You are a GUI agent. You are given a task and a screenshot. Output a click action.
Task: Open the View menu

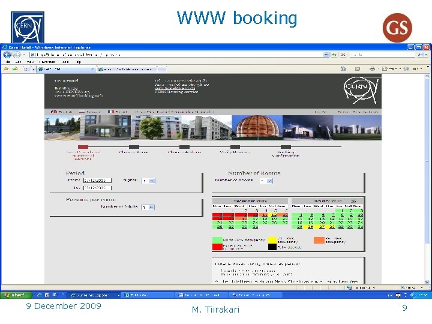coord(31,62)
